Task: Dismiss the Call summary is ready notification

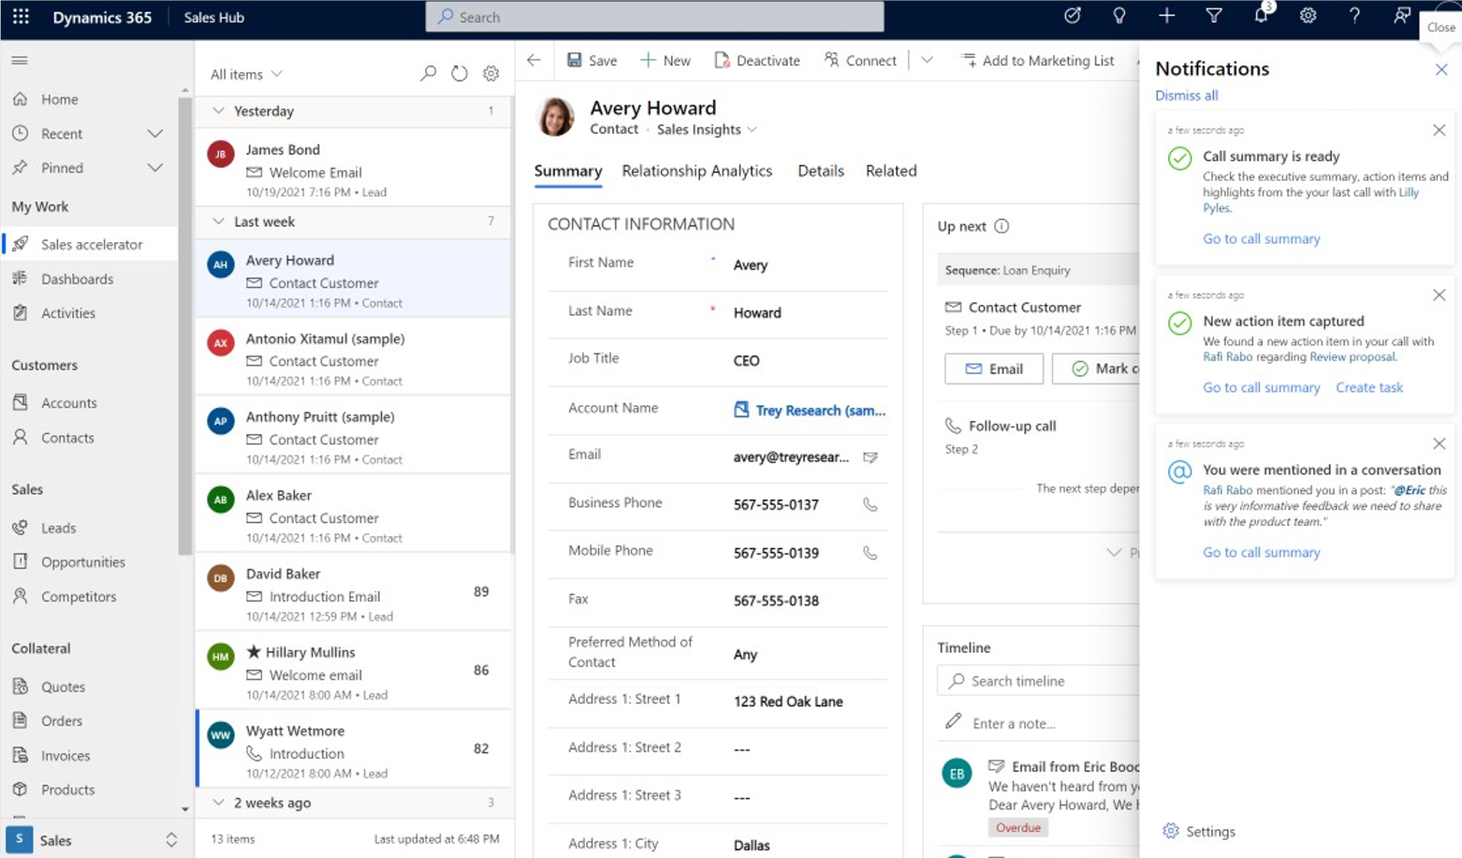Action: pos(1439,131)
